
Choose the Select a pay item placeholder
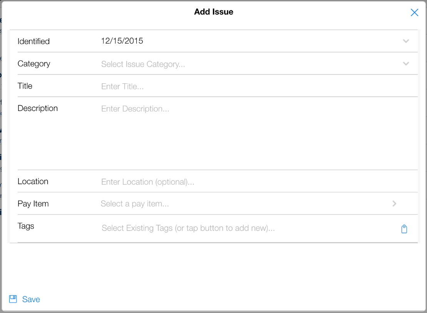click(x=135, y=204)
